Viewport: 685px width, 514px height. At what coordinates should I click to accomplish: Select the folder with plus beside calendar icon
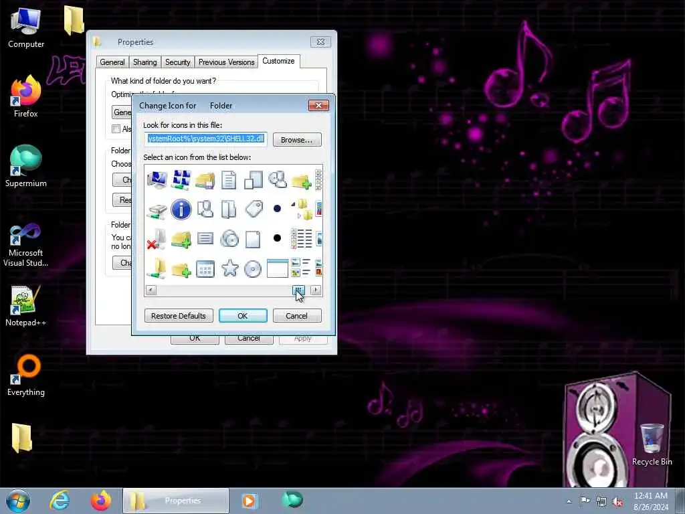pos(181,269)
